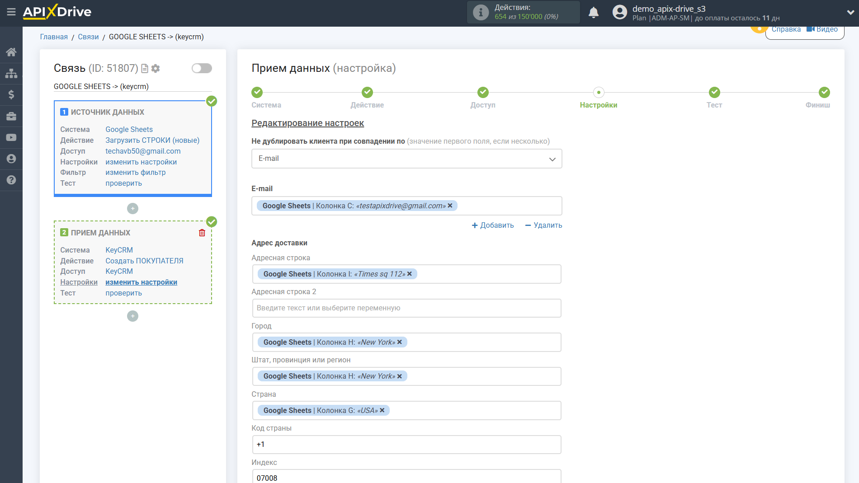859x483 pixels.
Task: Click the account avatar icon
Action: tap(620, 12)
